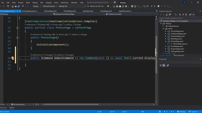
Task: Click the editor horizontal scrollbar thumb
Action: (72, 105)
